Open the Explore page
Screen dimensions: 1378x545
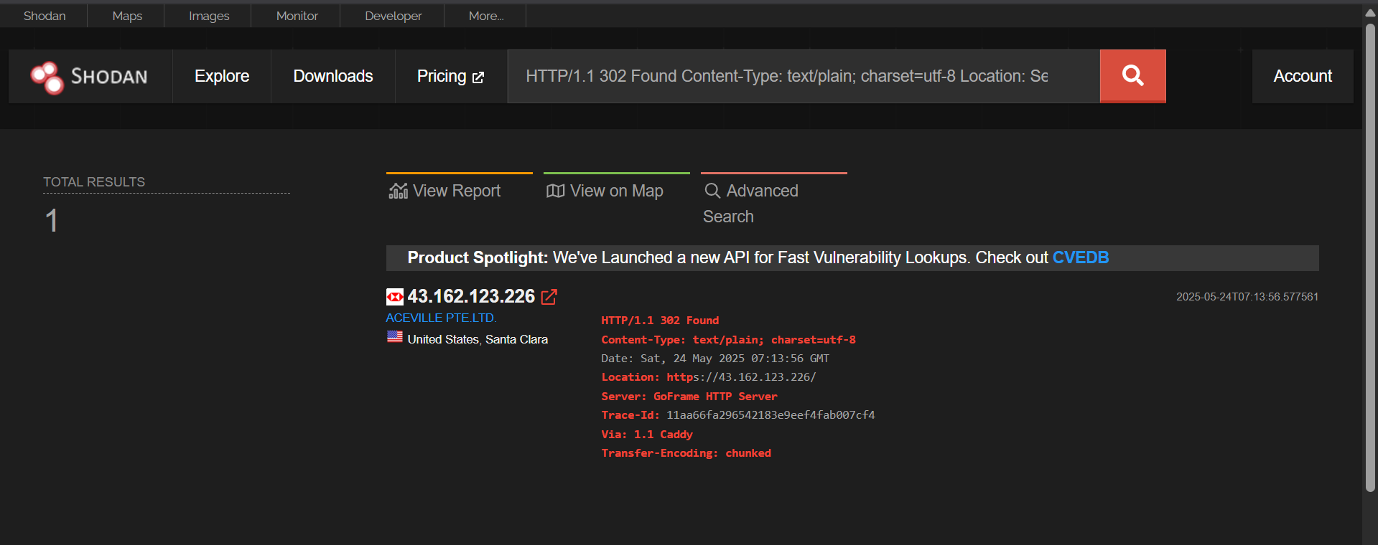(x=222, y=76)
